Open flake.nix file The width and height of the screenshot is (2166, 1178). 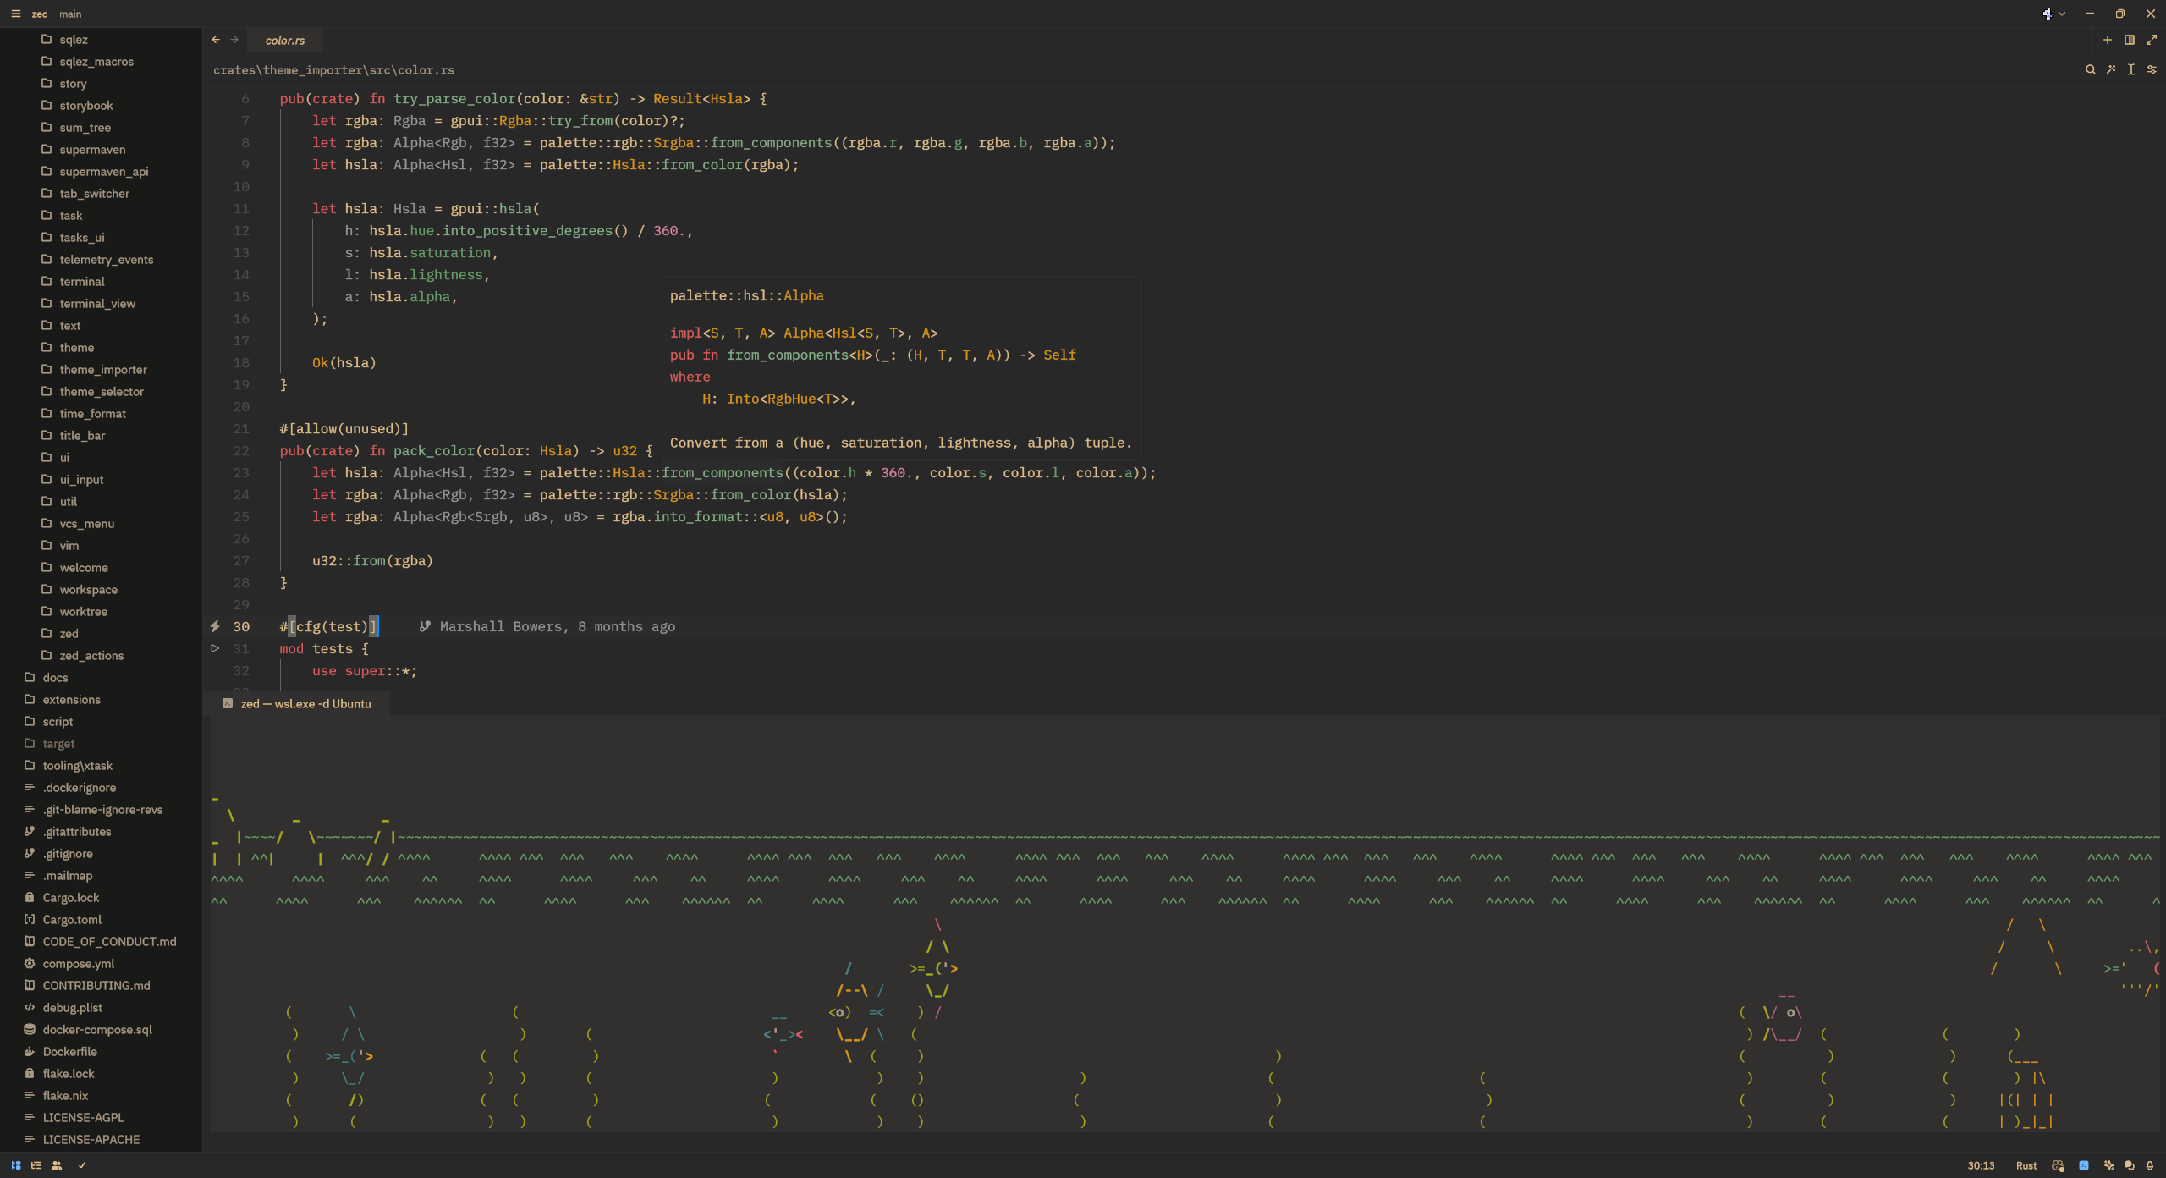(x=101, y=1095)
